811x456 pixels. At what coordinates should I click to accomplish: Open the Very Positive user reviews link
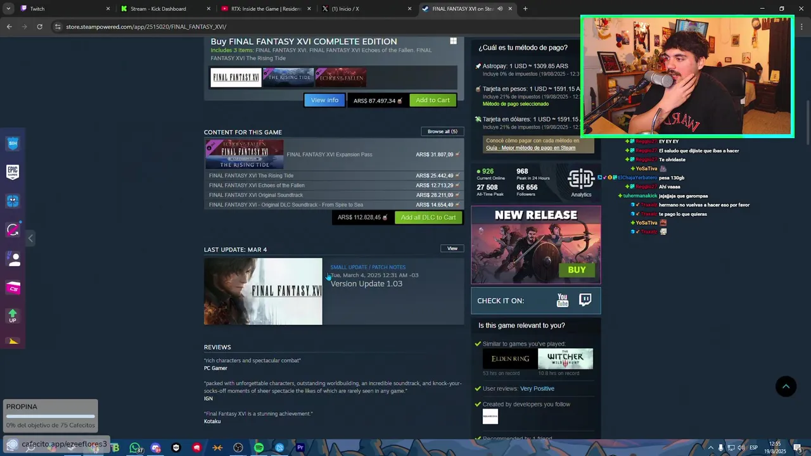pos(537,389)
